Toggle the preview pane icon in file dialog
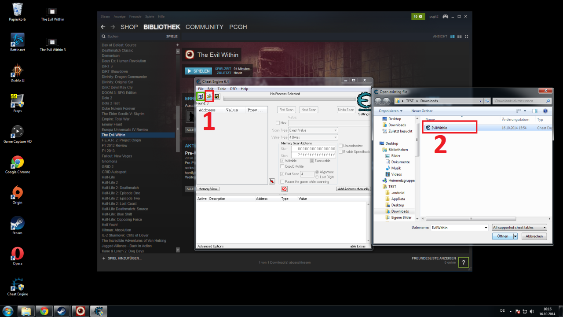563x317 pixels. click(535, 111)
